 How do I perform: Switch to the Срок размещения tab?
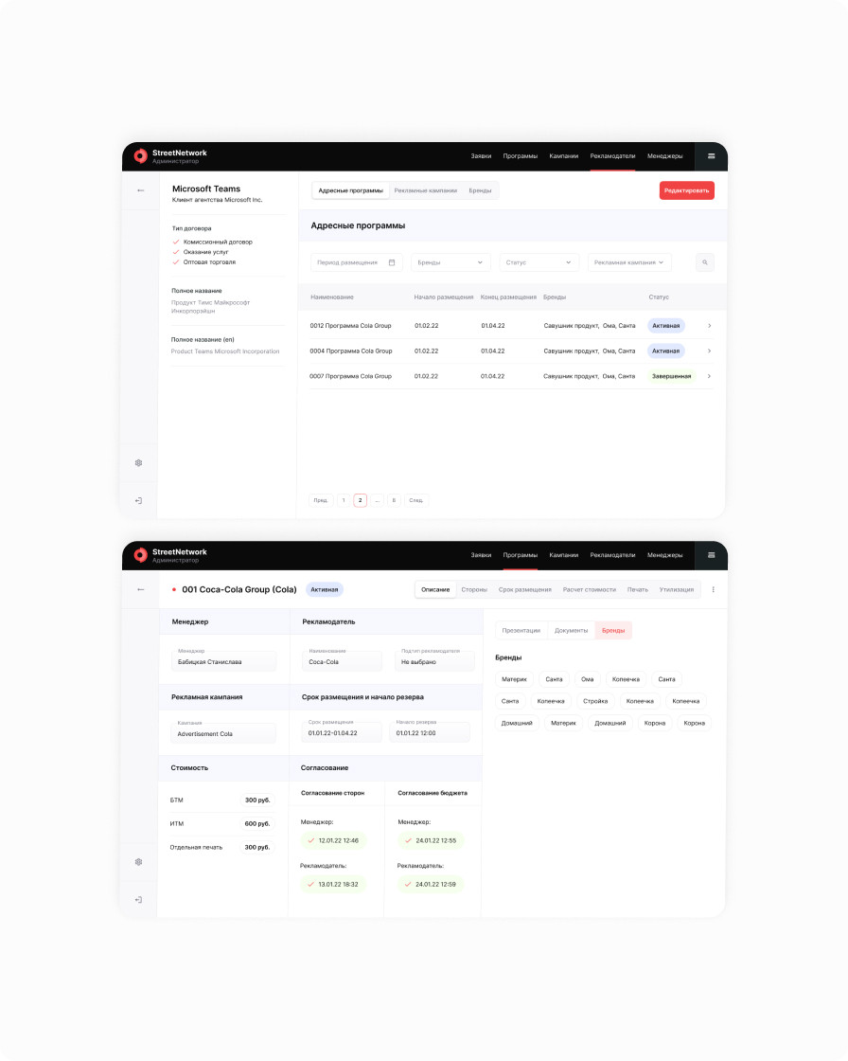point(524,590)
